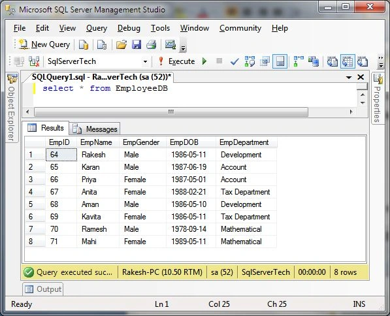Open the Object Explorer side panel

coord(12,108)
